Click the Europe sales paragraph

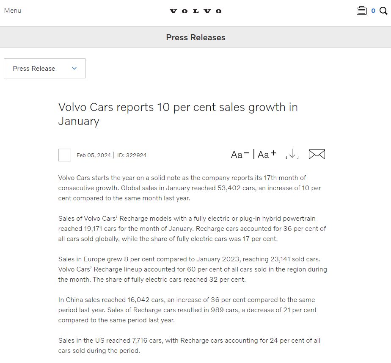coord(193,269)
